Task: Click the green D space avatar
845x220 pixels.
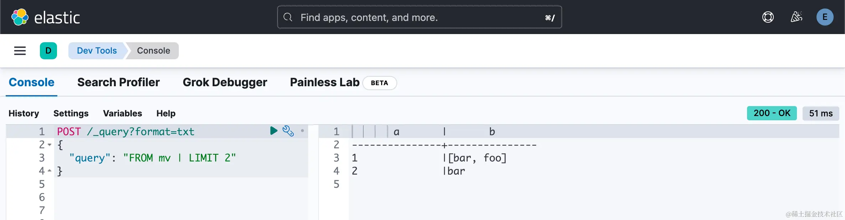Action: [x=48, y=51]
